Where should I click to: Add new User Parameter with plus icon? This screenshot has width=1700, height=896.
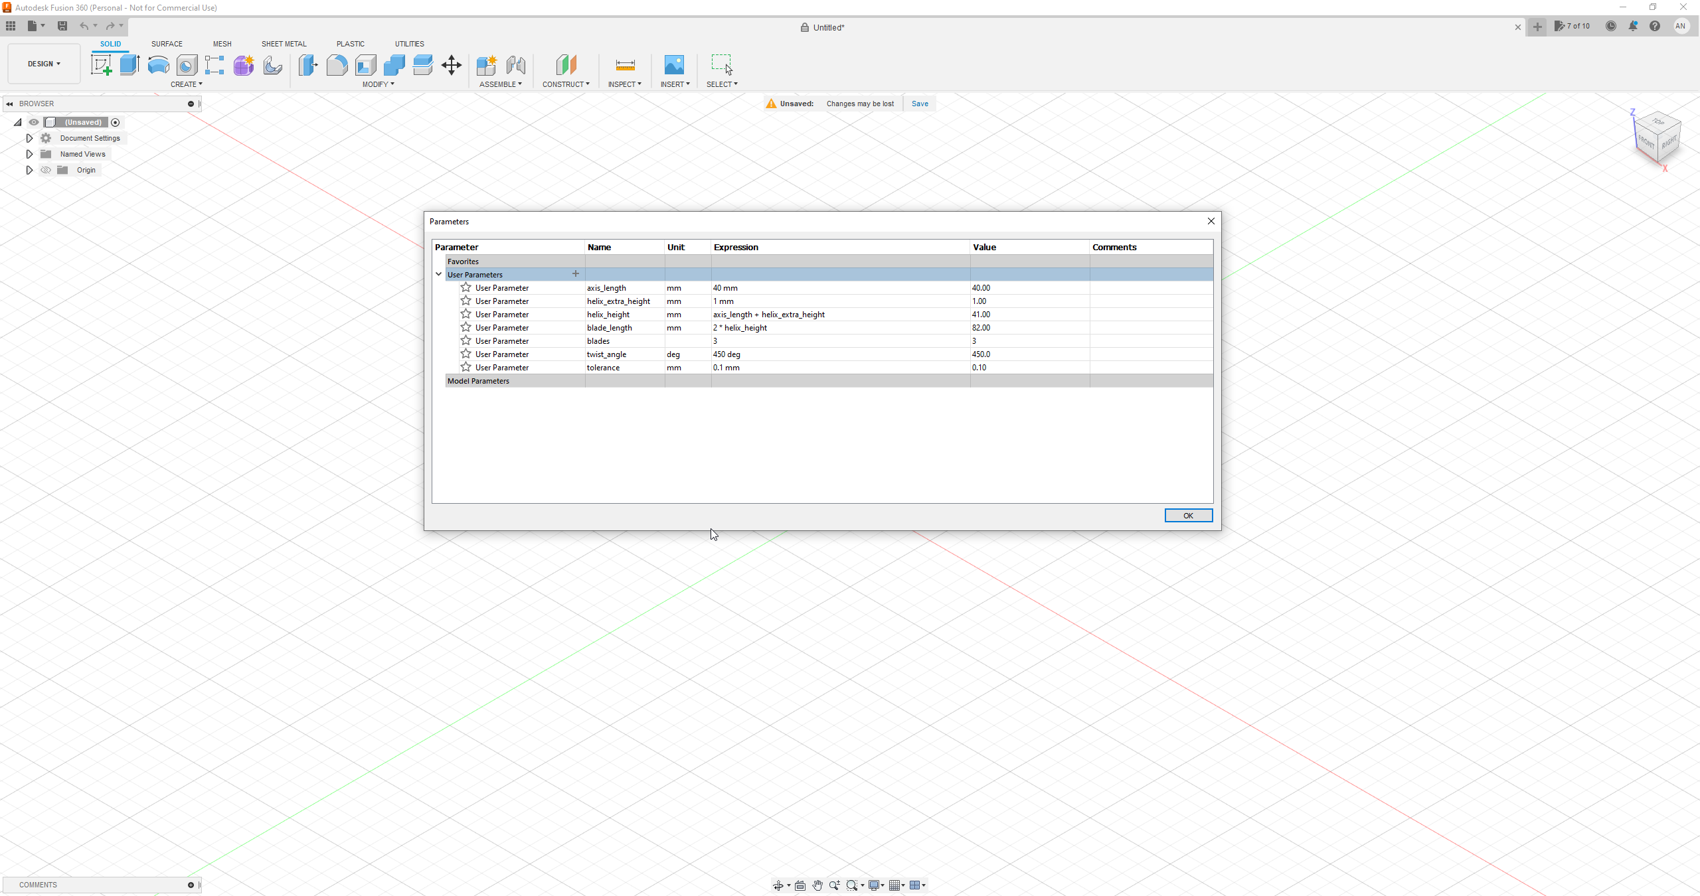pyautogui.click(x=576, y=274)
